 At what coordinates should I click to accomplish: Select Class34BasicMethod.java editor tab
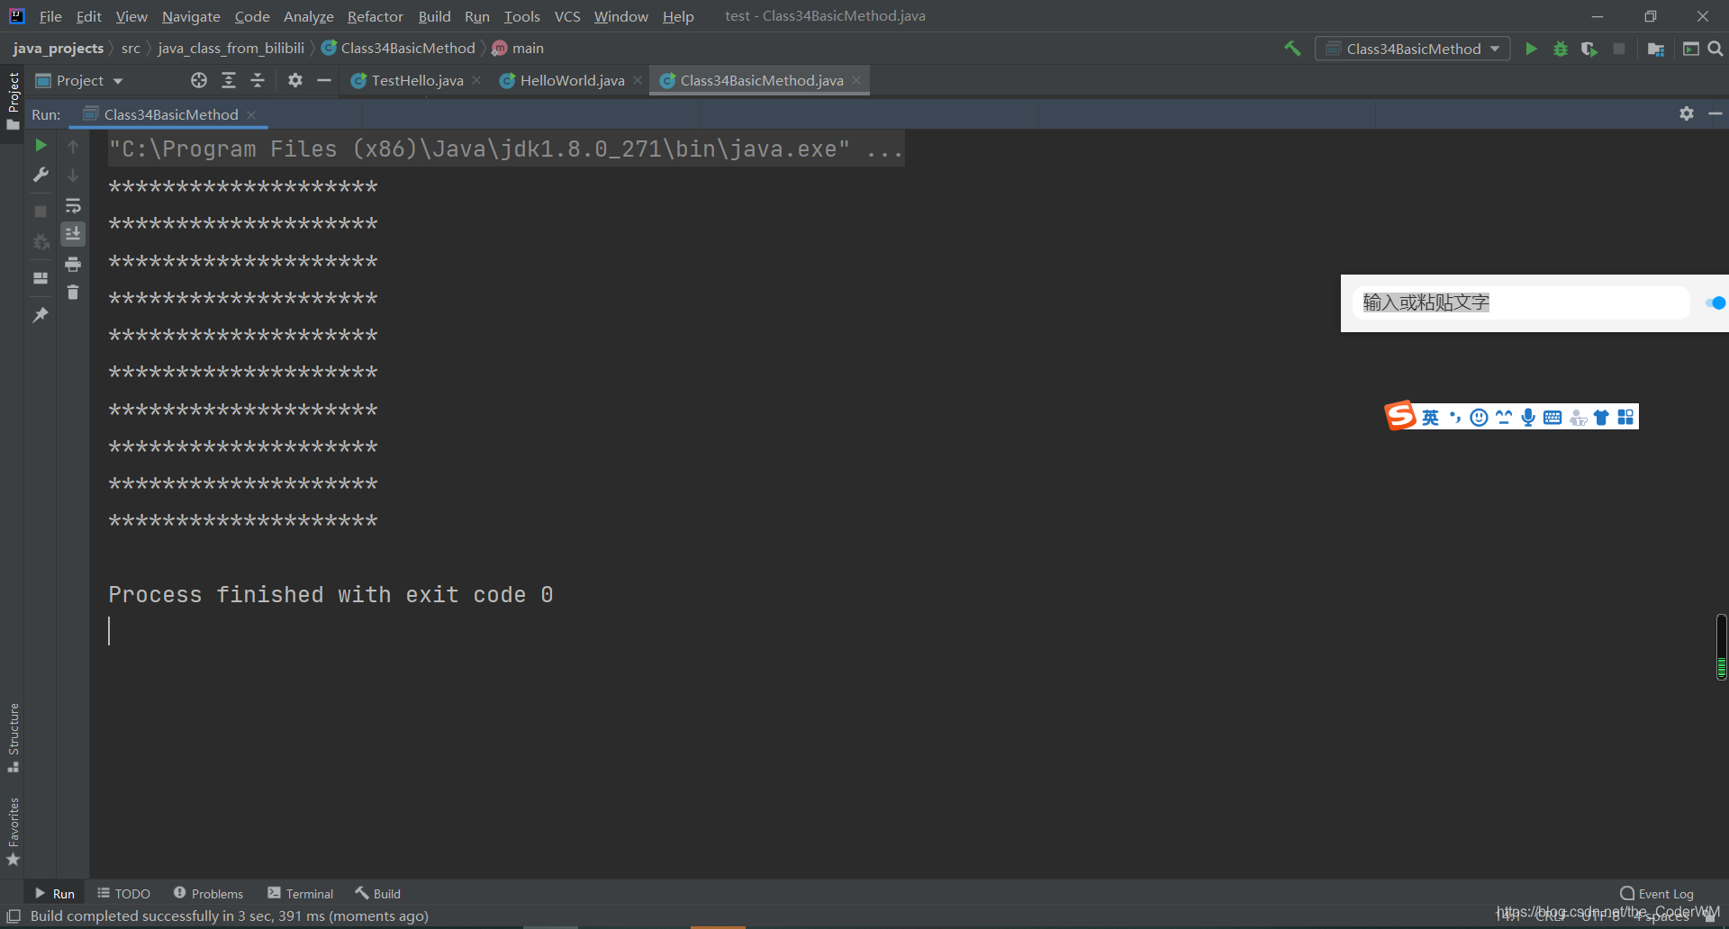pos(762,80)
